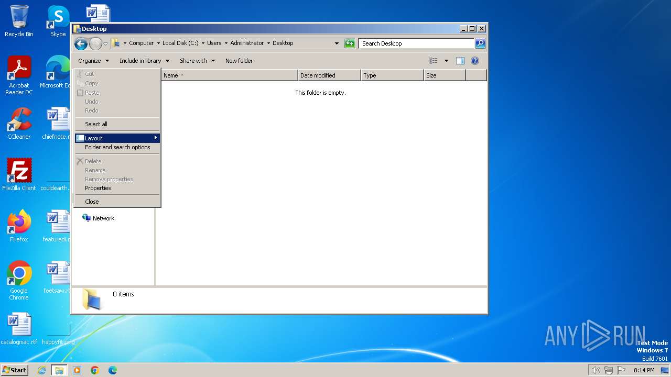Open Action Center flag in tray
Screen dimensions: 671x377
pos(621,370)
